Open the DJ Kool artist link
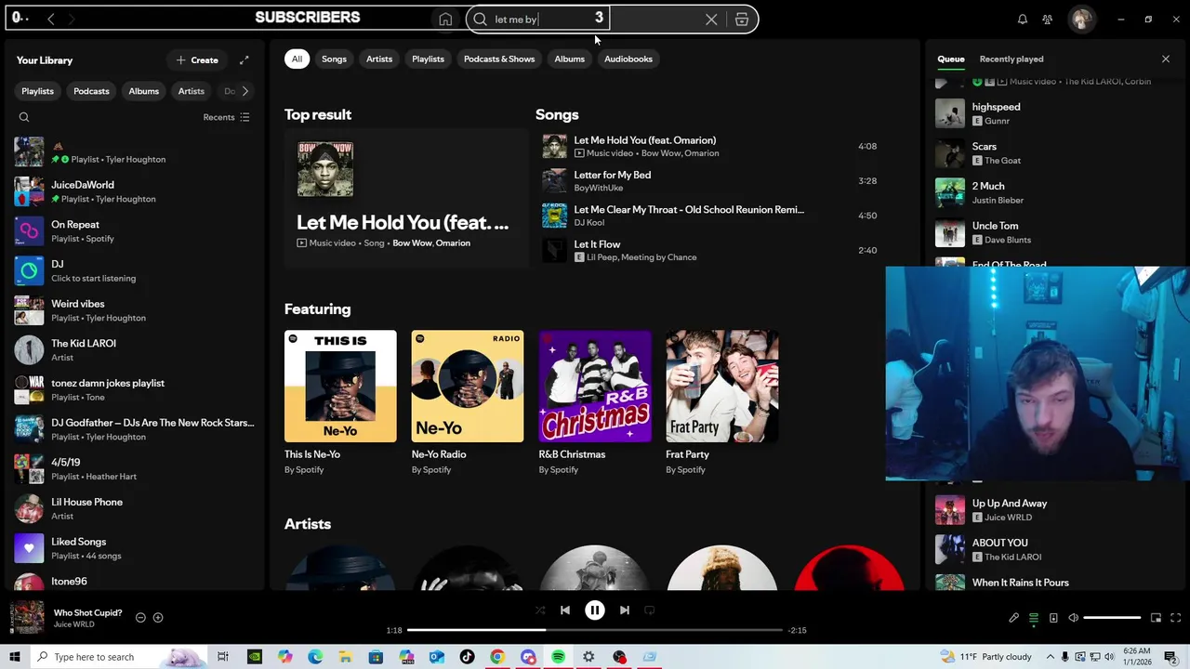Screen dimensions: 1190x669 tap(588, 223)
